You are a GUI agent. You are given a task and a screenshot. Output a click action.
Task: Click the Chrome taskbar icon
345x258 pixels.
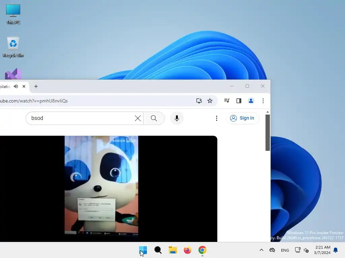point(202,250)
